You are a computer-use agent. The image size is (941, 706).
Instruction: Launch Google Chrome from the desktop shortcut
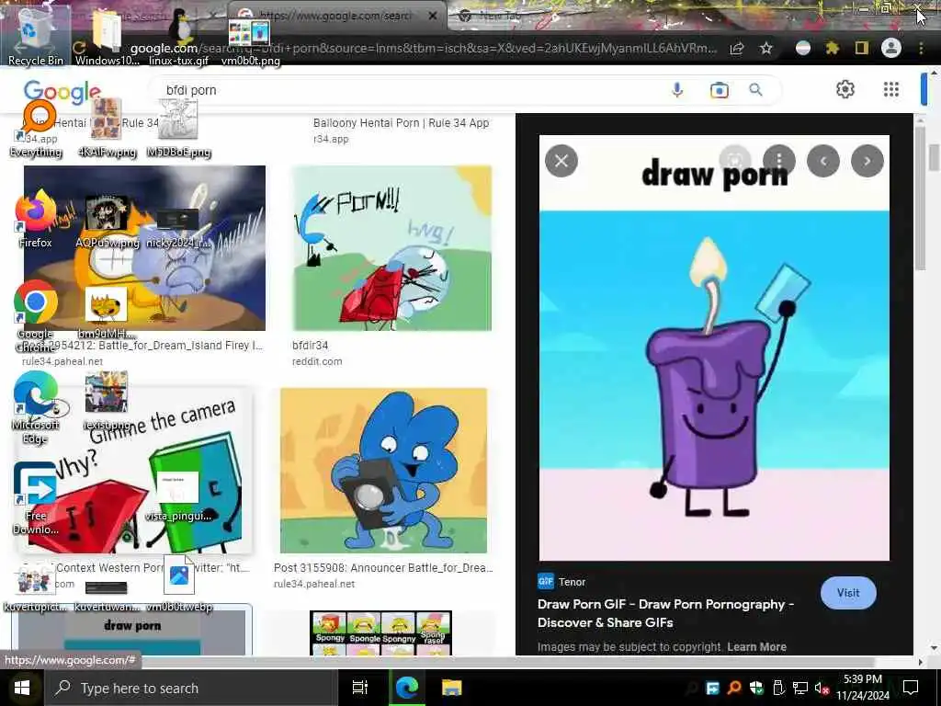click(x=36, y=315)
